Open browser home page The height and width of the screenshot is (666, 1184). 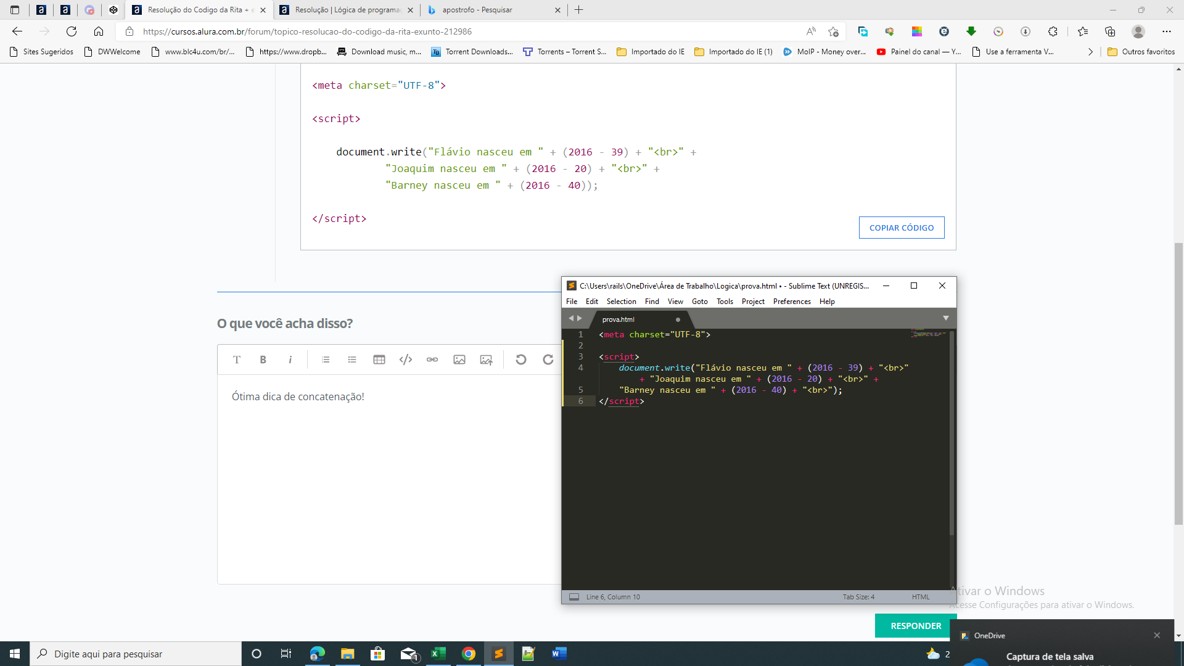99,31
